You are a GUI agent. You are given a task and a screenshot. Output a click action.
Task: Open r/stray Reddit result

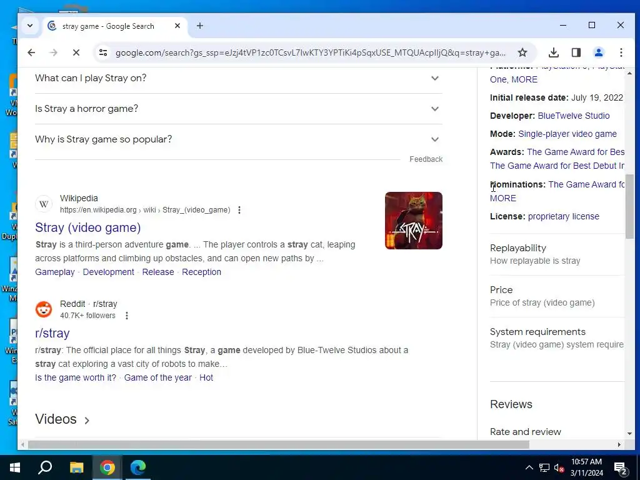[x=52, y=333]
